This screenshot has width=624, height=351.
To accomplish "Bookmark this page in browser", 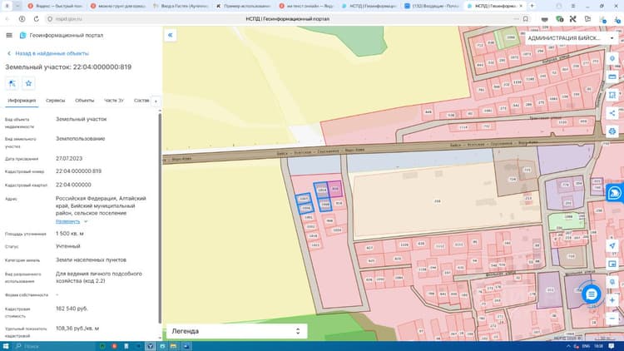I will tap(526, 18).
